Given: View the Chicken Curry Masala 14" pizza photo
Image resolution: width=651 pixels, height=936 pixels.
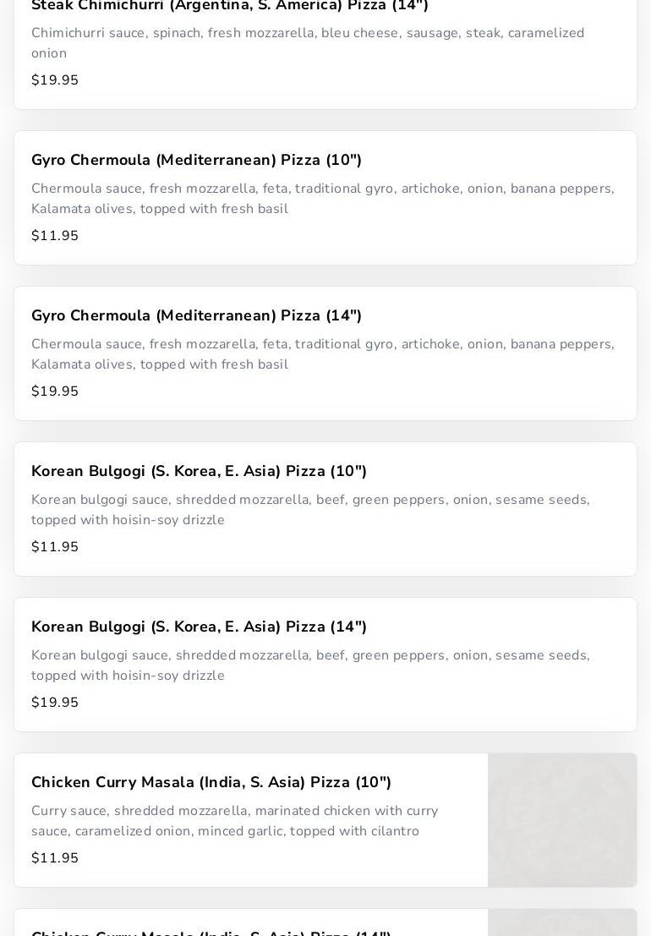Looking at the screenshot, I should 562,923.
